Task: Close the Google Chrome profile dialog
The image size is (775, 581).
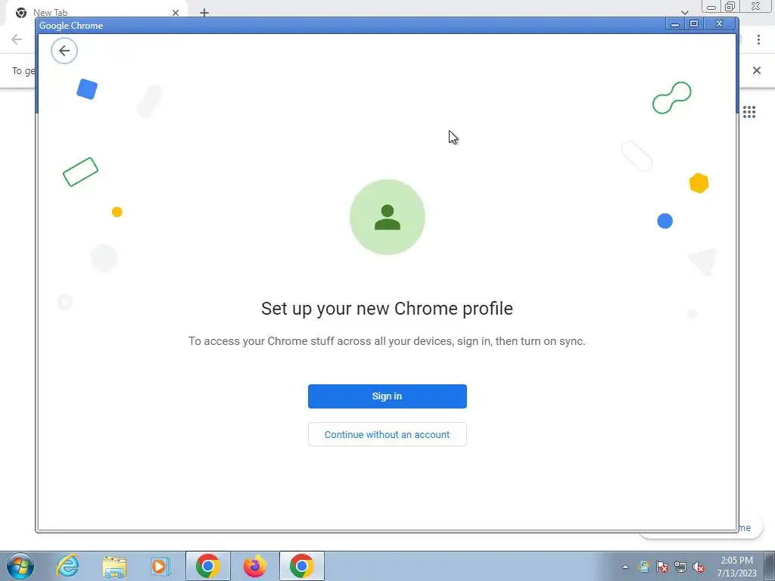Action: tap(719, 24)
